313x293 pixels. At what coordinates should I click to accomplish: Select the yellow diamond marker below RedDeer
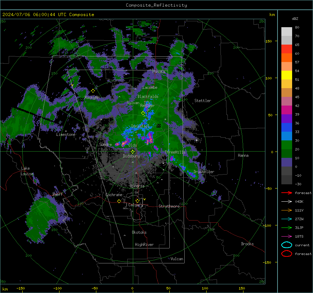pos(143,113)
